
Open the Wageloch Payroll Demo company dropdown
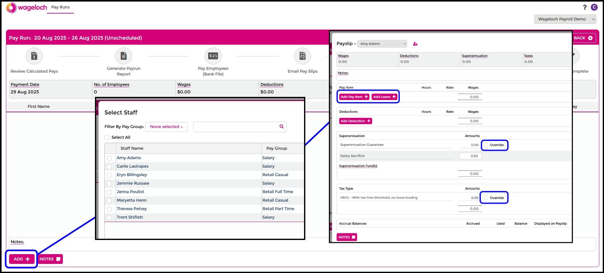click(565, 19)
